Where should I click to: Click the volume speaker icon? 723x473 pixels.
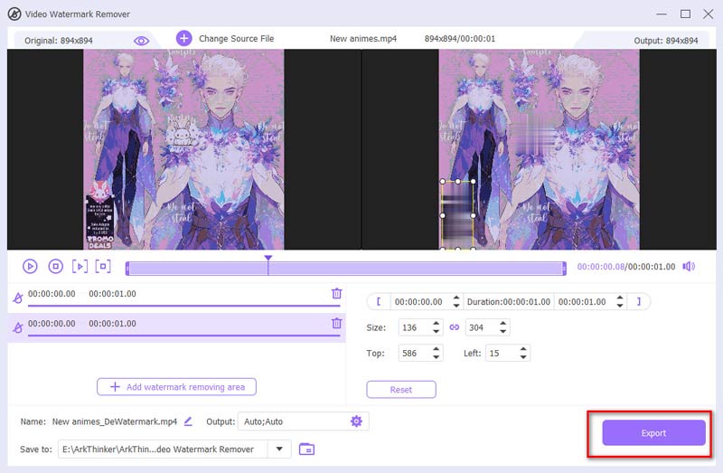pos(689,266)
